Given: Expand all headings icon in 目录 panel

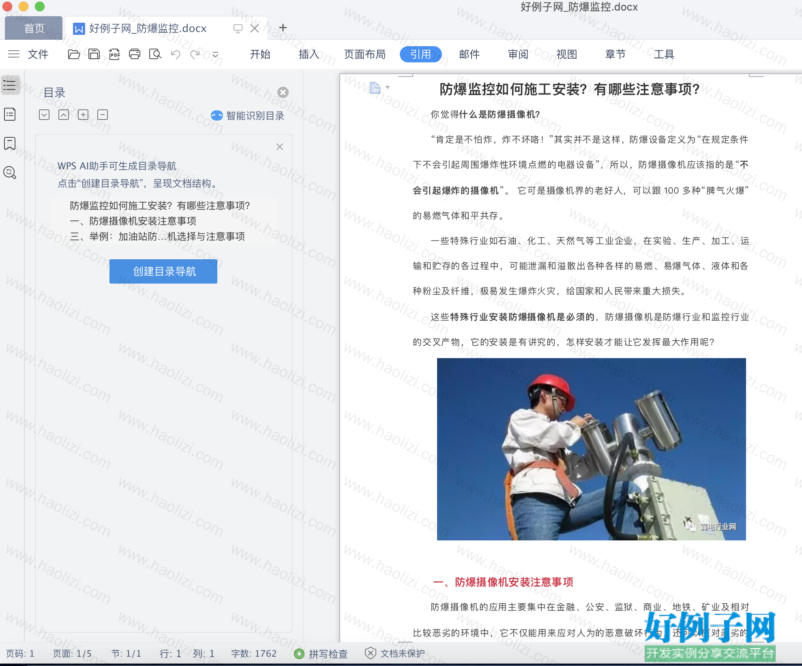Looking at the screenshot, I should 44,115.
